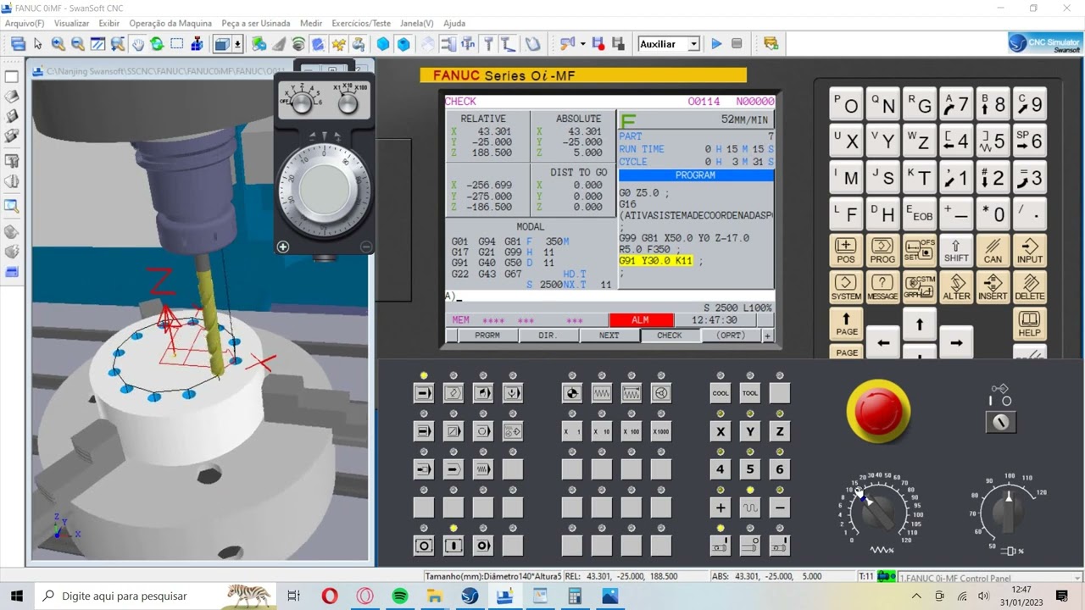Click the OFS/SET key on keypad
Screen dimensions: 1085x610
tap(919, 251)
